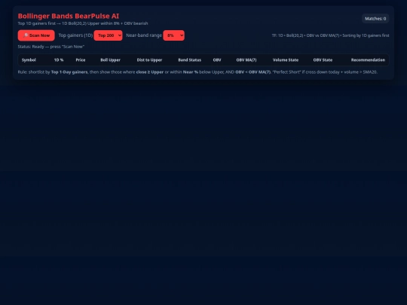Click the Near-band range label
Image resolution: width=407 pixels, height=305 pixels.
pos(144,35)
